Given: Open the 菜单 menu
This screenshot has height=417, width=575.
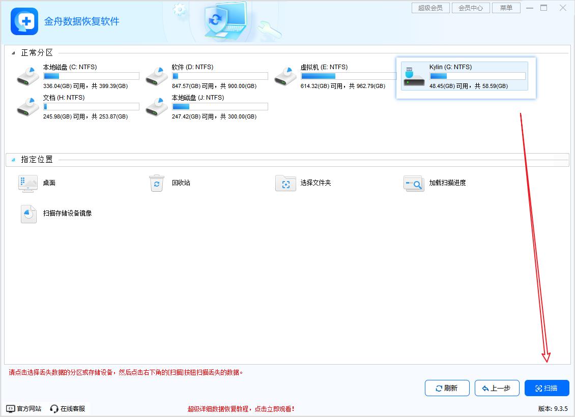Looking at the screenshot, I should pyautogui.click(x=506, y=8).
